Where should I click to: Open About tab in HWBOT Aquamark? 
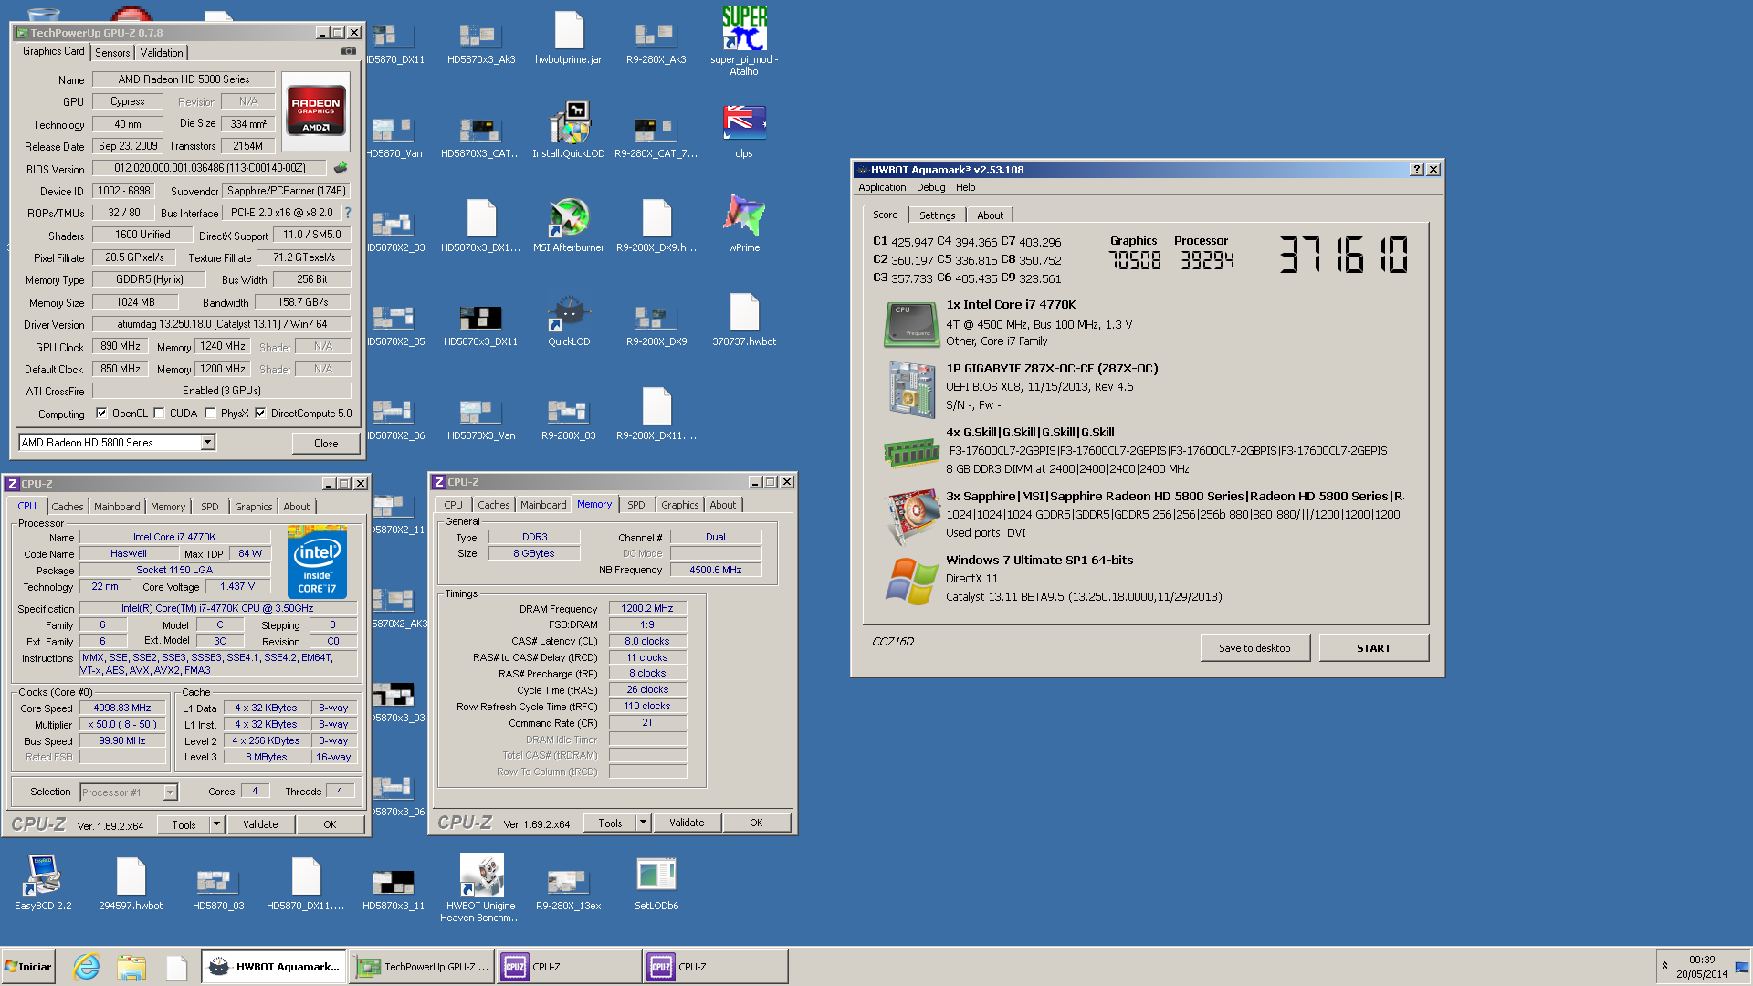(990, 215)
